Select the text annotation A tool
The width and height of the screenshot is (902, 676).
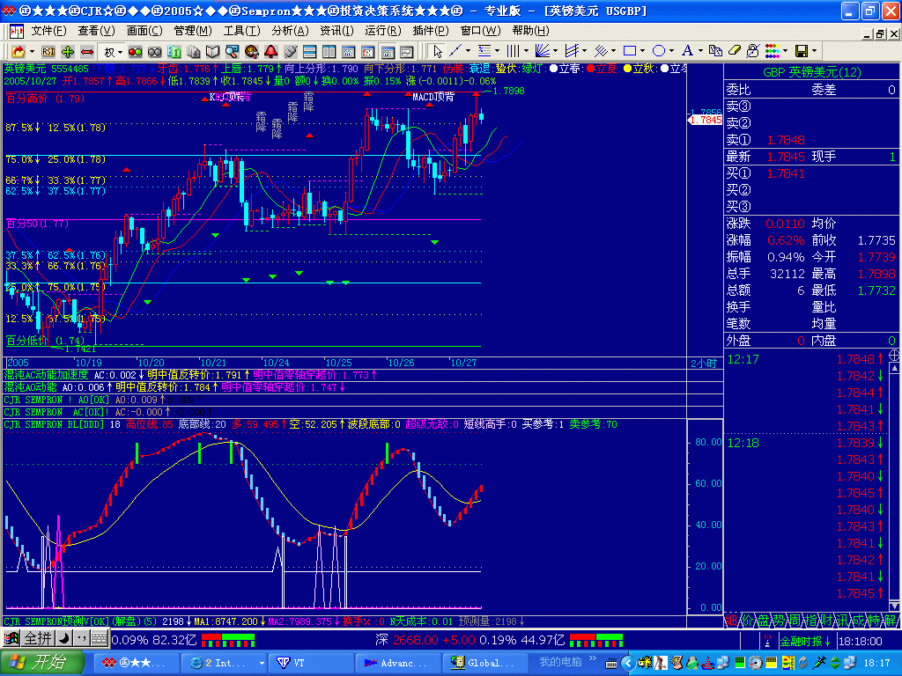click(687, 51)
